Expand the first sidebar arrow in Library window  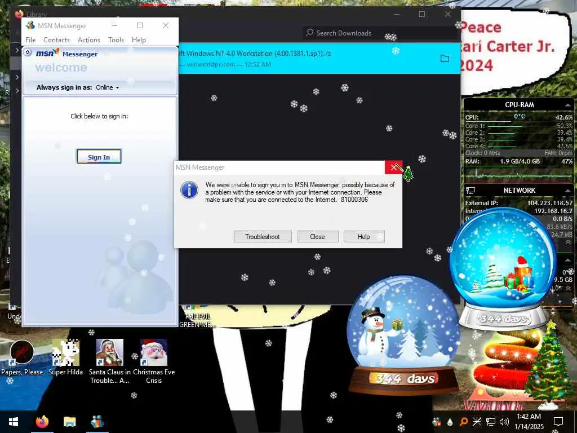(x=17, y=50)
